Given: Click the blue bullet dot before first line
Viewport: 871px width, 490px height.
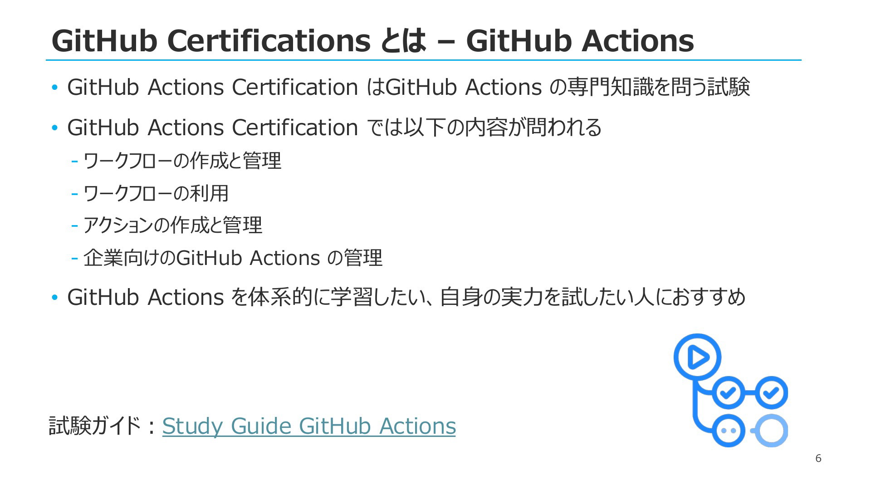Looking at the screenshot, I should pyautogui.click(x=55, y=87).
